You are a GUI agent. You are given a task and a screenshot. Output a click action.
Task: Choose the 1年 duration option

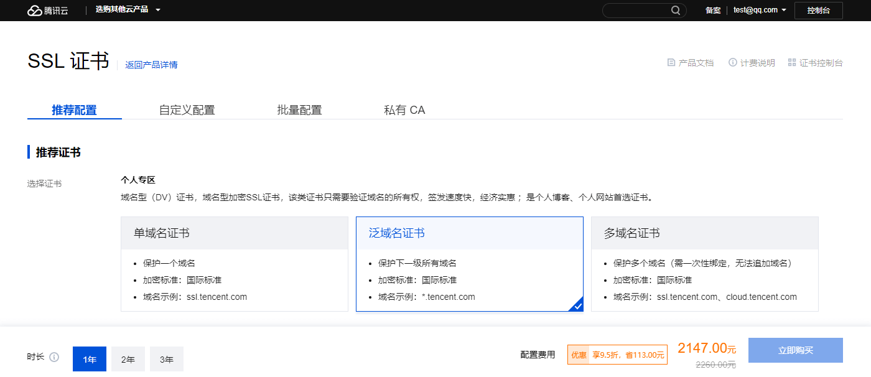(x=90, y=359)
